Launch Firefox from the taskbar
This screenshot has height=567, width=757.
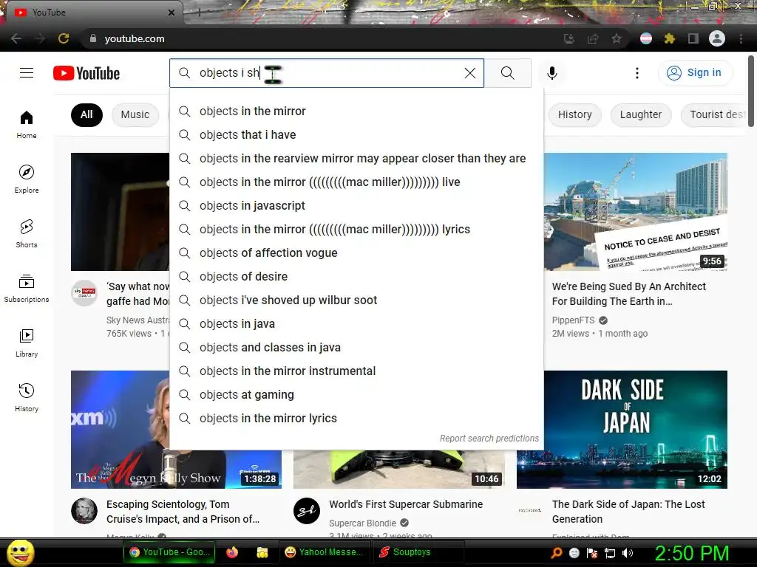tap(232, 552)
